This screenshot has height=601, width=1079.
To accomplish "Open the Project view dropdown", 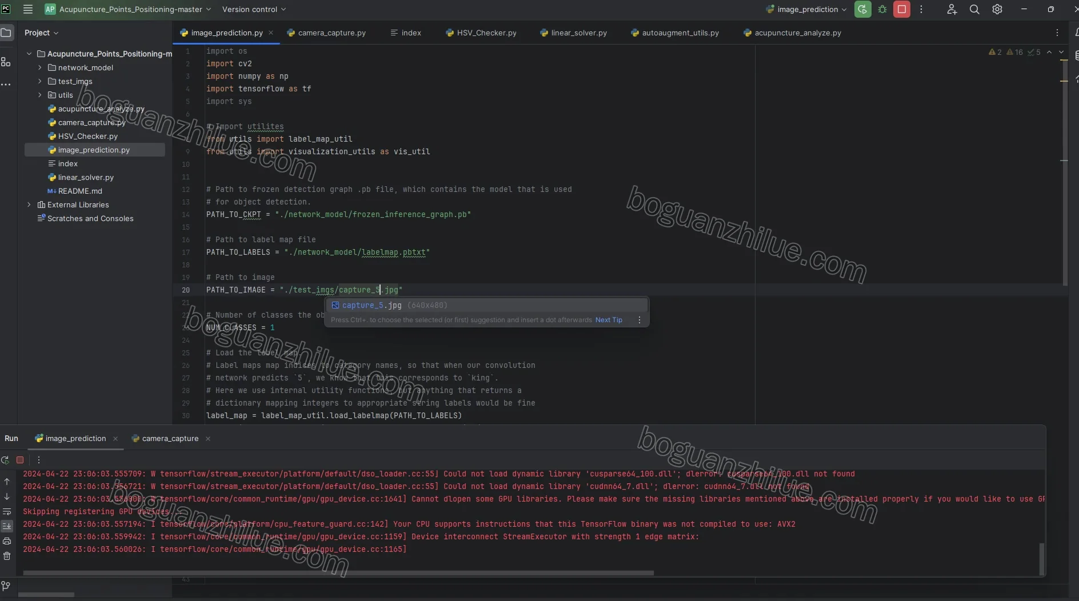I will point(41,33).
